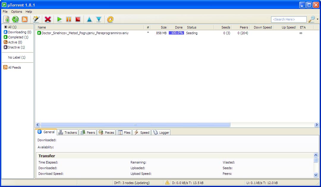
Task: Sort by Seeds column header
Action: (223, 27)
